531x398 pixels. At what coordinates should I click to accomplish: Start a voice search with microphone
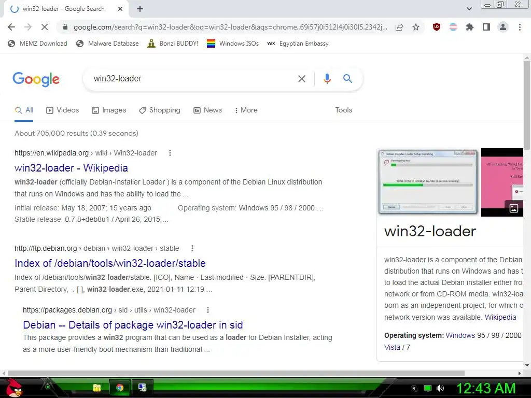click(x=327, y=79)
